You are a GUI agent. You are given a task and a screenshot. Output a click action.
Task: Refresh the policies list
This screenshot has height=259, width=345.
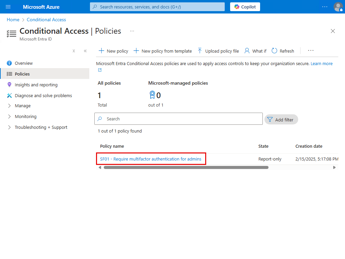coord(283,51)
